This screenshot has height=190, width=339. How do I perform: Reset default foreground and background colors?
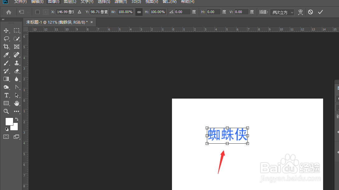(x=7, y=129)
